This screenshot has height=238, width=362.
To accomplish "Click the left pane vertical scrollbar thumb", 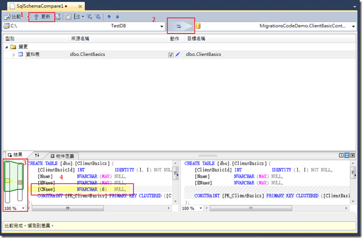I will (176, 173).
